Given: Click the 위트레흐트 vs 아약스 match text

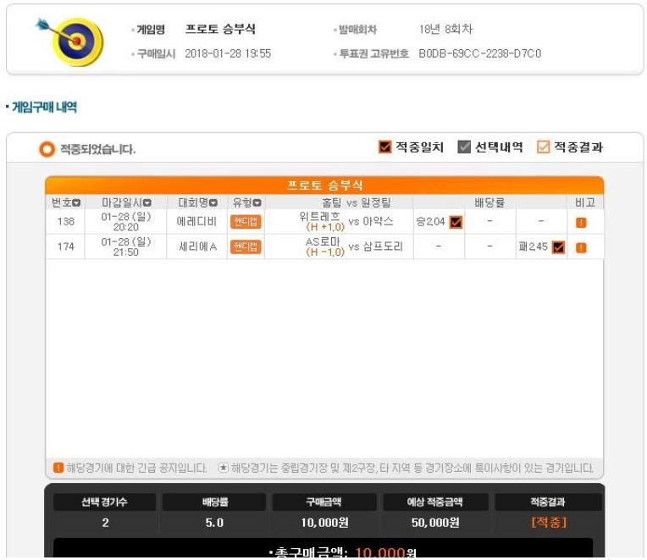Looking at the screenshot, I should click(x=346, y=222).
